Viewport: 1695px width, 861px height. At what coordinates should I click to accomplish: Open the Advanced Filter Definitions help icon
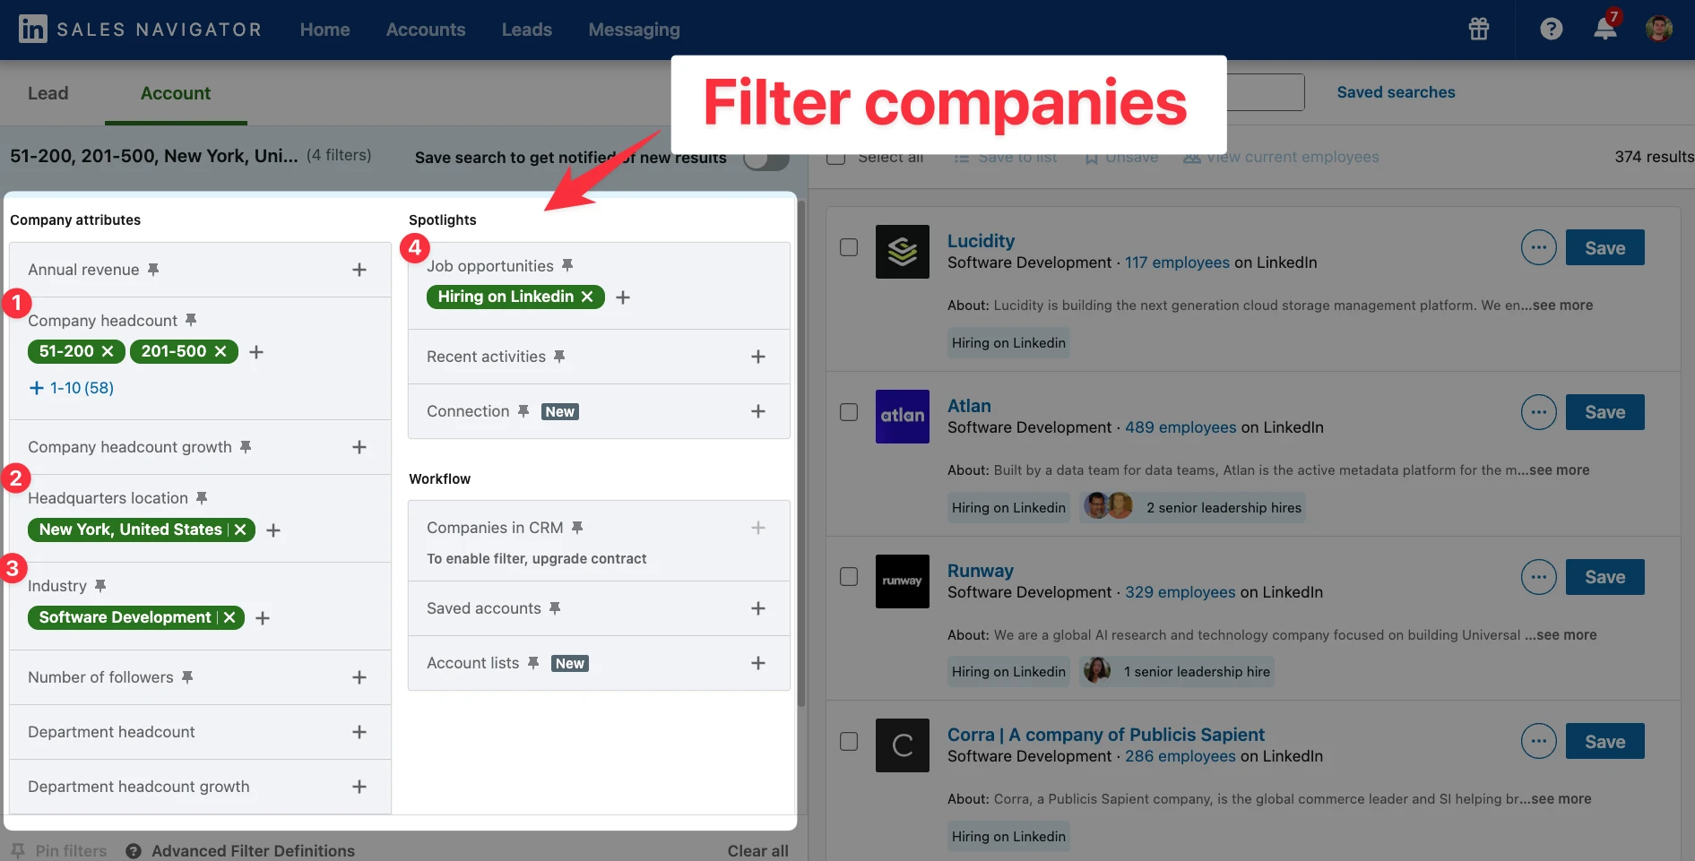(x=134, y=851)
